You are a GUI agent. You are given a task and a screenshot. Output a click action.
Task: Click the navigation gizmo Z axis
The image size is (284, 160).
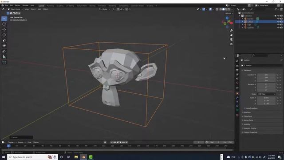227,18
